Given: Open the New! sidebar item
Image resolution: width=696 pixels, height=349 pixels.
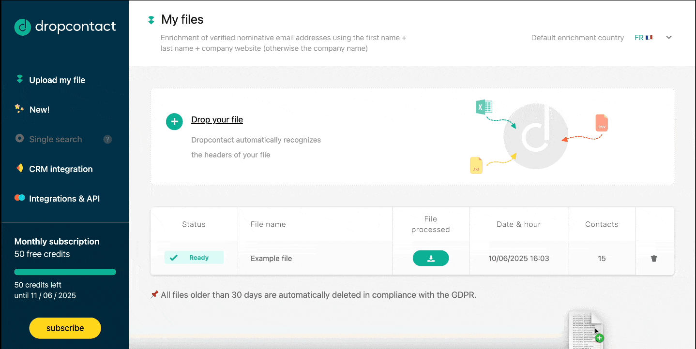Looking at the screenshot, I should tap(39, 110).
